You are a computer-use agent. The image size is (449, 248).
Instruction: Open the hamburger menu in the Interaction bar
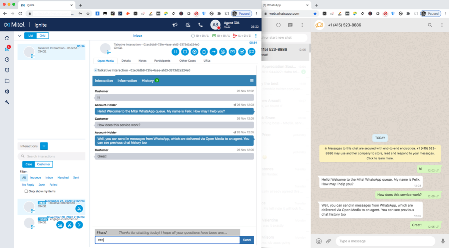[x=252, y=81]
